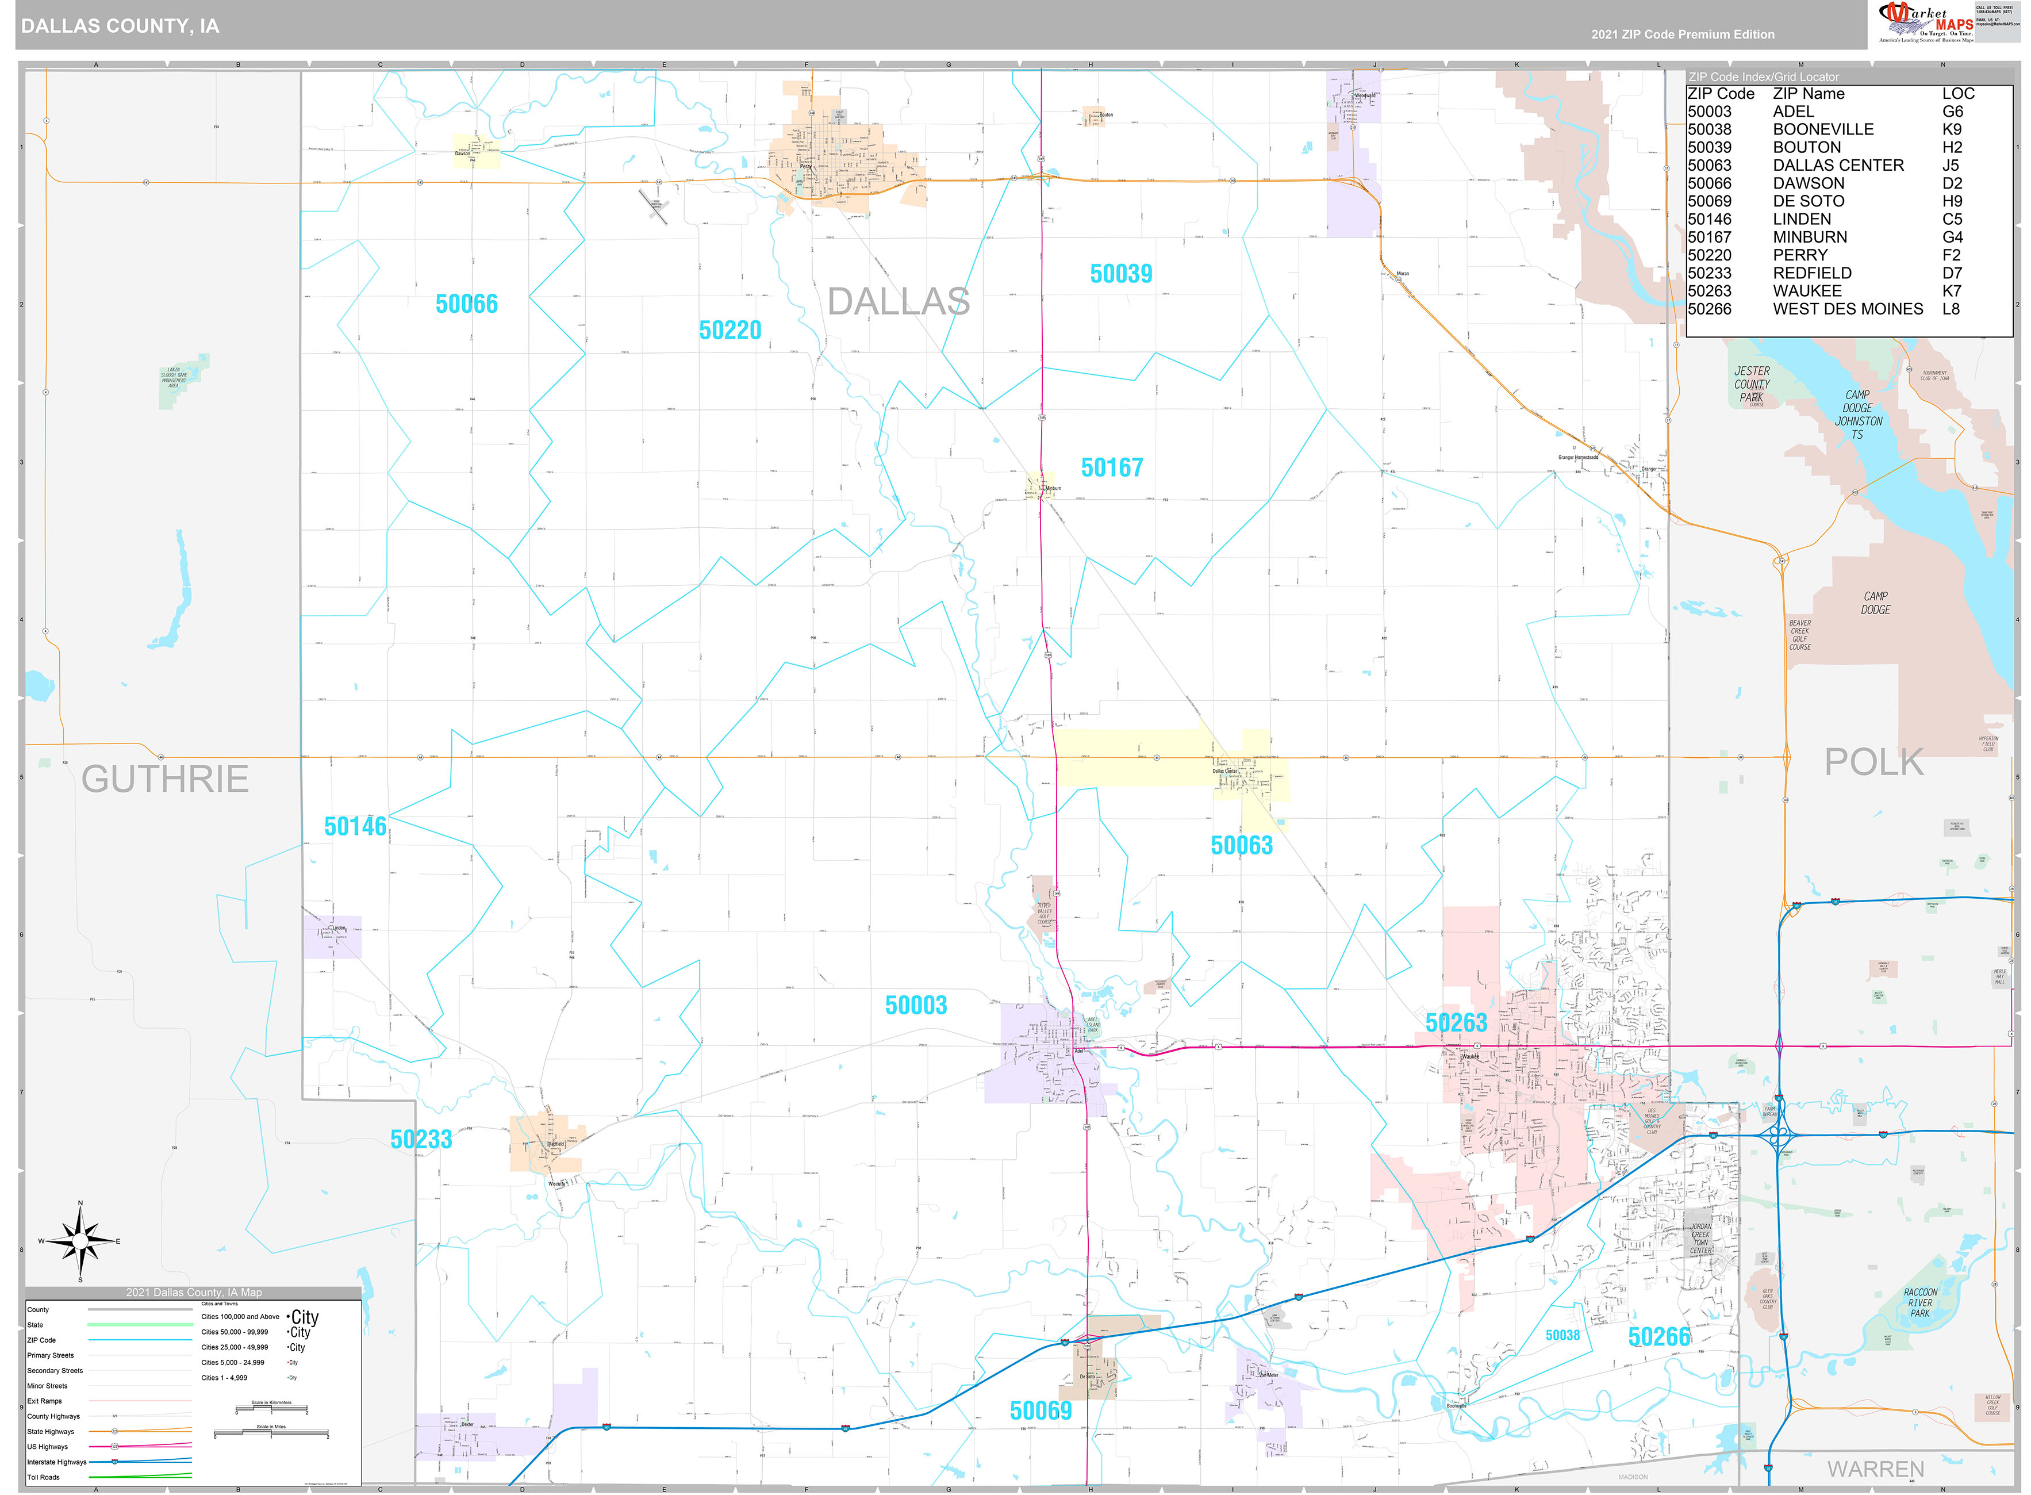The image size is (2031, 1495).
Task: Click the CAMP DODGE JOHNSTON TS label
Action: [x=1858, y=415]
